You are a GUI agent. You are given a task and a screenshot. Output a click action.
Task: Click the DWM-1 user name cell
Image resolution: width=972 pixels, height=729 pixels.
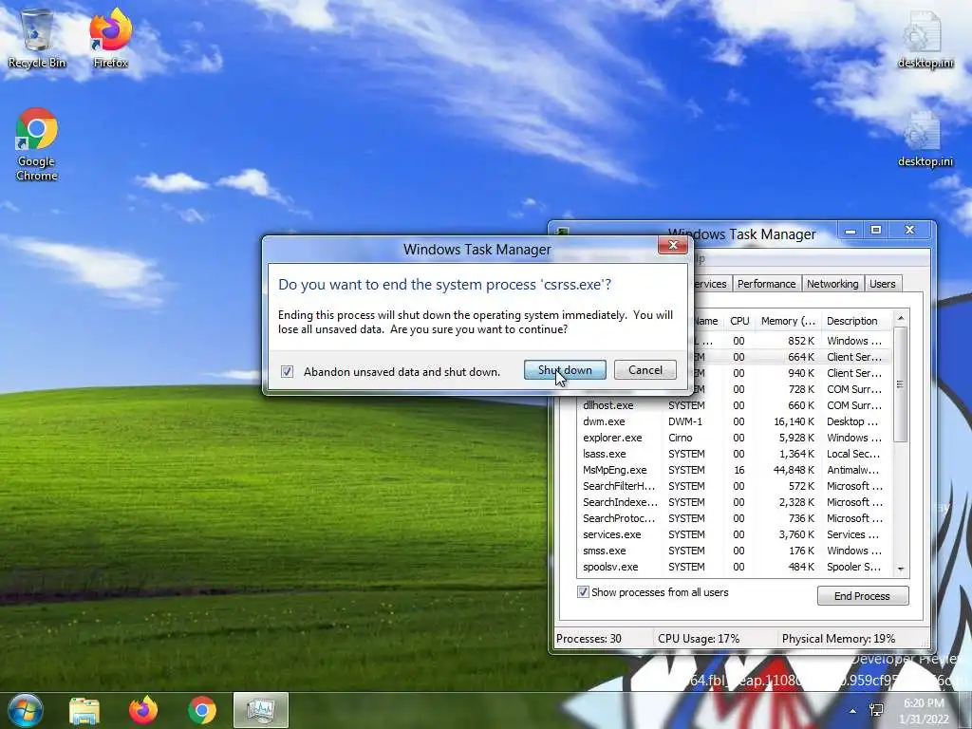point(685,421)
